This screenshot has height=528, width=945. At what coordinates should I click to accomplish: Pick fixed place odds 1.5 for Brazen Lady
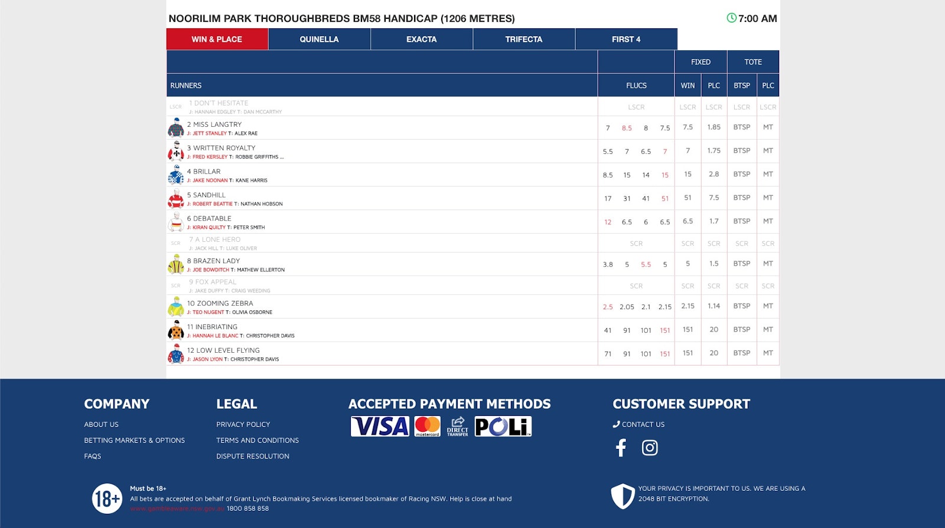click(713, 264)
